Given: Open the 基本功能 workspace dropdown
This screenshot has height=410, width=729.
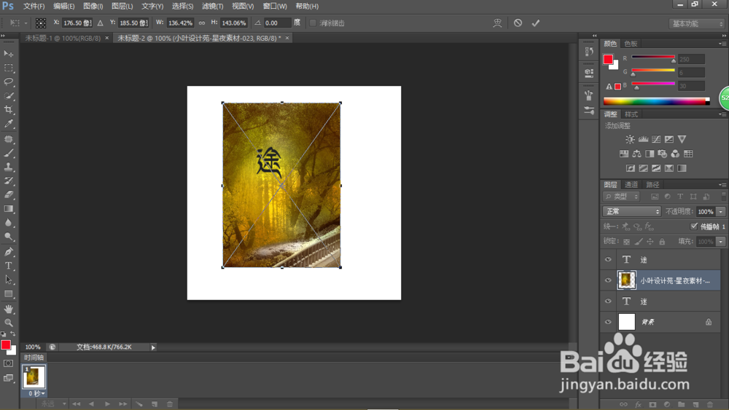Looking at the screenshot, I should tap(698, 23).
